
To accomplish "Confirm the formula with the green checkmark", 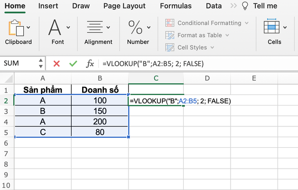I will [73, 64].
